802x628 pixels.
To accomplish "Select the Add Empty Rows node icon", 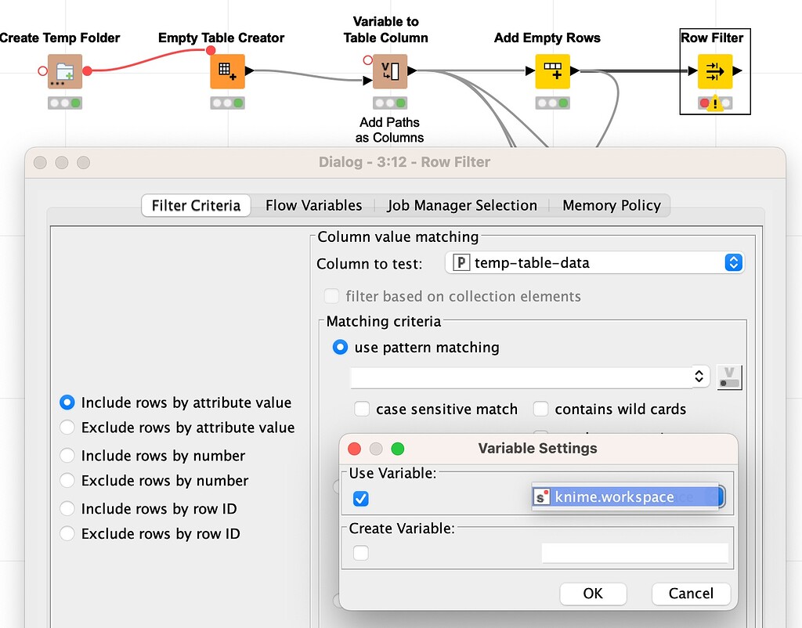I will pos(553,71).
